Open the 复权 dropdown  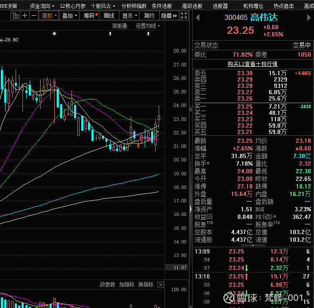click(49, 16)
